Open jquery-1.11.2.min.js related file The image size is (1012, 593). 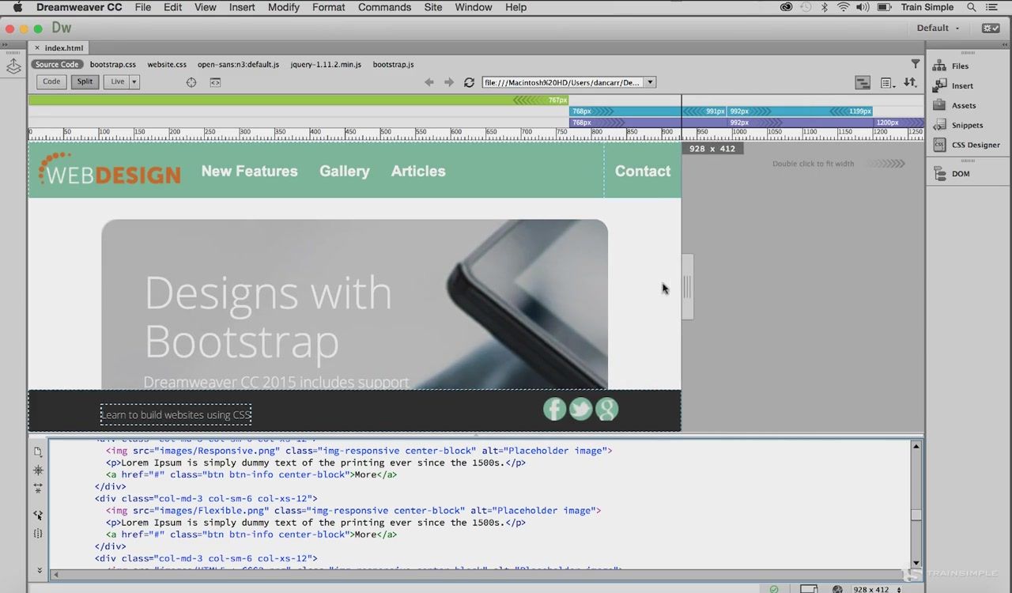(326, 65)
